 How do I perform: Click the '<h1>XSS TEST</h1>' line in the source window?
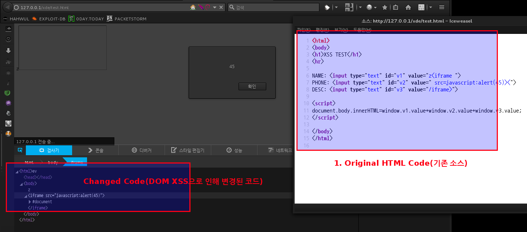[x=337, y=55]
